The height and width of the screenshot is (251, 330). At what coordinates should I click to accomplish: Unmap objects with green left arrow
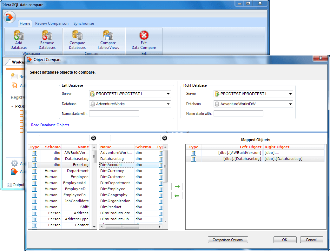tap(177, 196)
